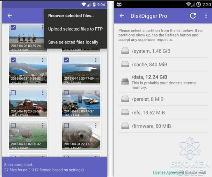This screenshot has height=177, width=212.
Task: Open the License Agreement link
Action: tap(168, 172)
